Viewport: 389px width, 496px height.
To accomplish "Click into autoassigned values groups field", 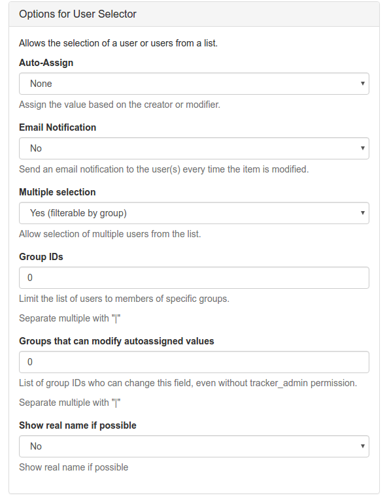I will [194, 362].
